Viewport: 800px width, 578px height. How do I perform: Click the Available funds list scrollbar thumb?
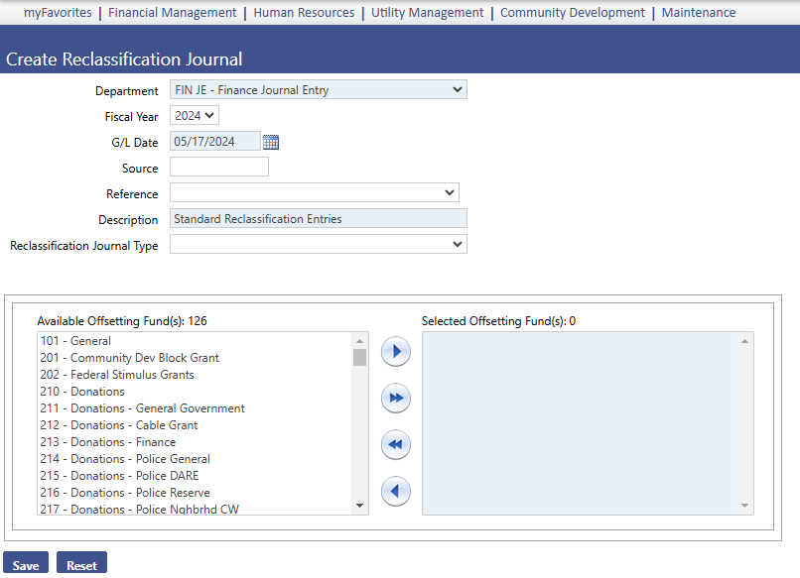click(x=359, y=357)
